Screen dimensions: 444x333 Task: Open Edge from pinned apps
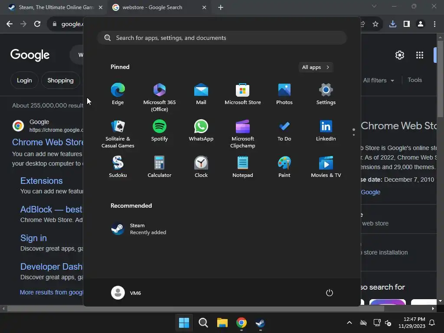(118, 94)
